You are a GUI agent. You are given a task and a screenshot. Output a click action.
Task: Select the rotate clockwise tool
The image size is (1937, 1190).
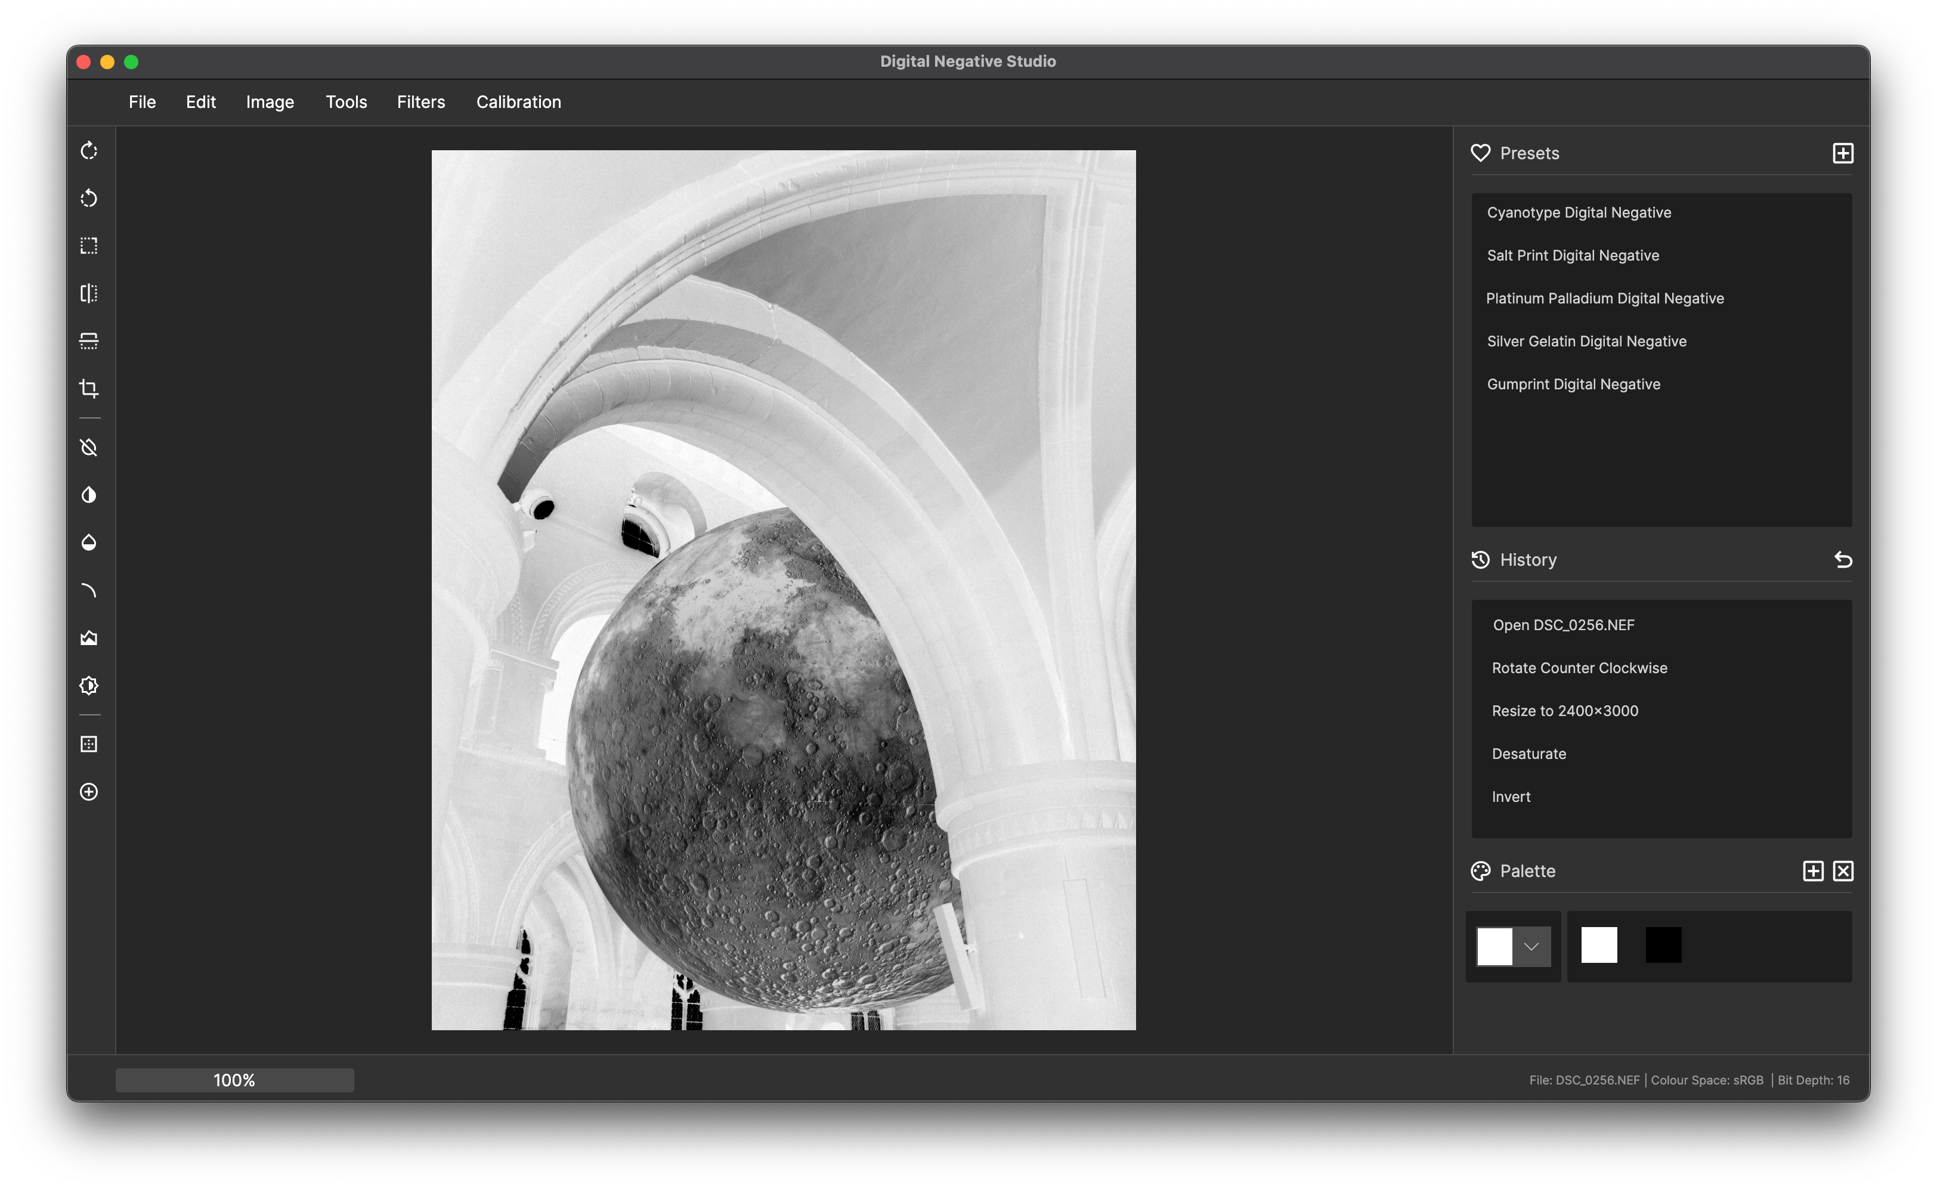88,150
